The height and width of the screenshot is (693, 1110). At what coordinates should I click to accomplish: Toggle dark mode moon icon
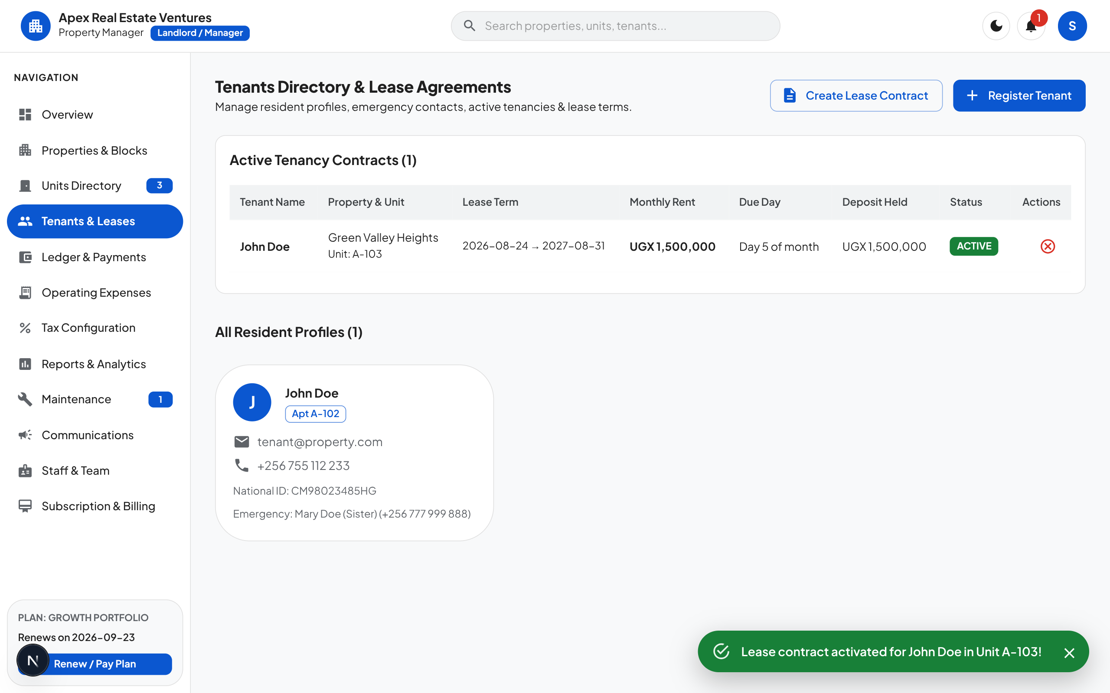click(x=996, y=26)
